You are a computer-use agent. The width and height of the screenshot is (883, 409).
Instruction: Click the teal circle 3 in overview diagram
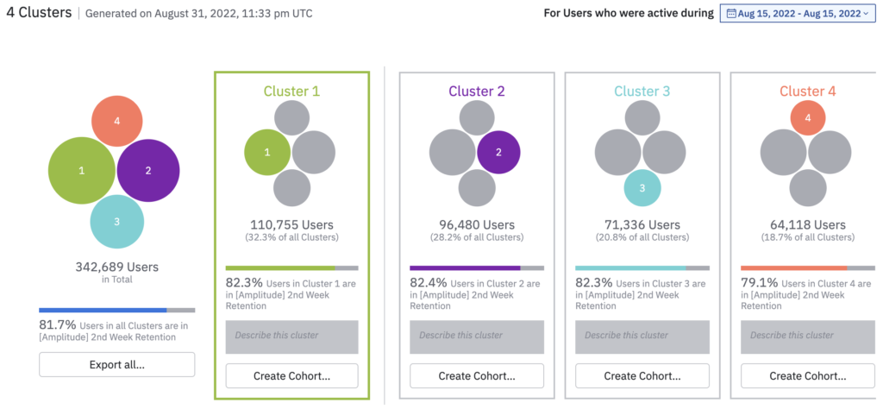pyautogui.click(x=116, y=222)
